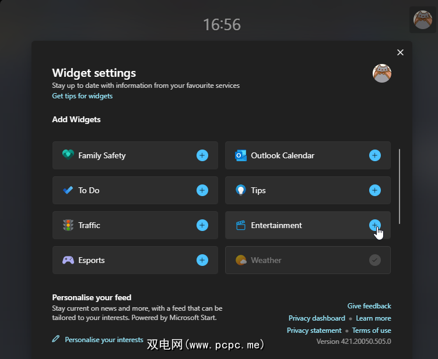This screenshot has width=438, height=359.
Task: Open the Privacy dashboard link
Action: (x=317, y=318)
